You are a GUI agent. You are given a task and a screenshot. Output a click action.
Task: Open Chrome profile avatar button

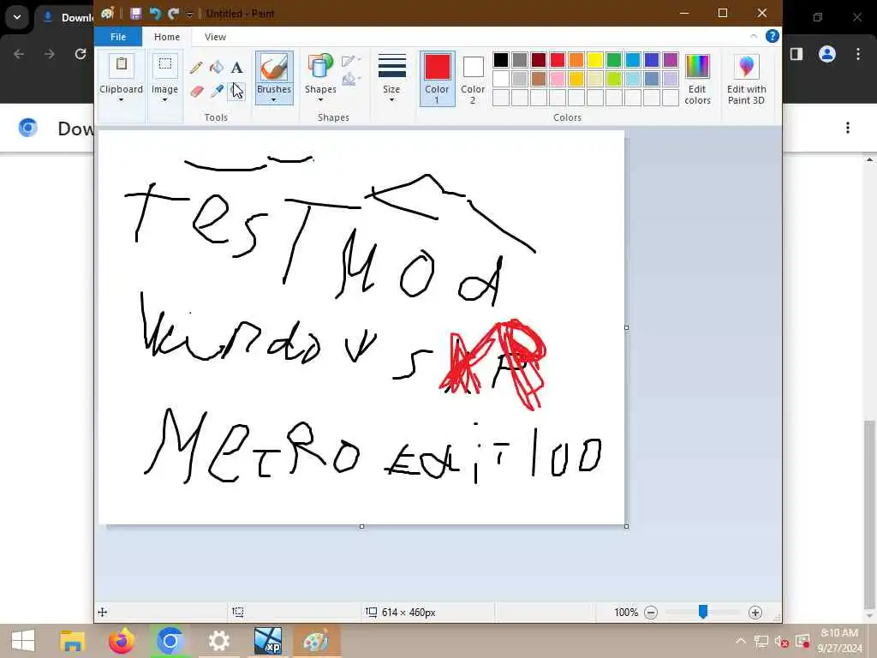coord(827,54)
